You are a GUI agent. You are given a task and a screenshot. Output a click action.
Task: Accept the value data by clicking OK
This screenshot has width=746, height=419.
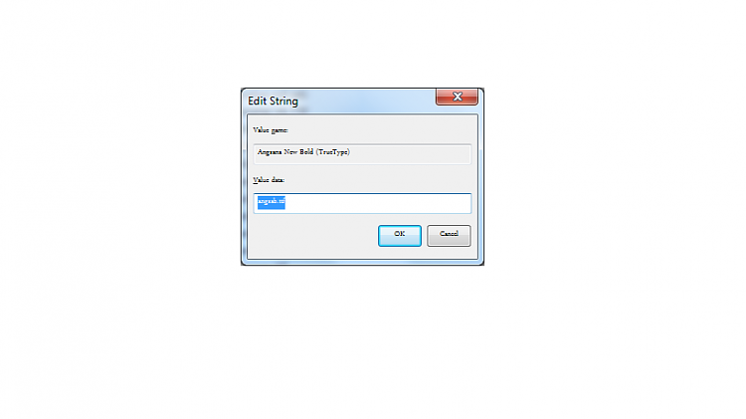pos(400,236)
